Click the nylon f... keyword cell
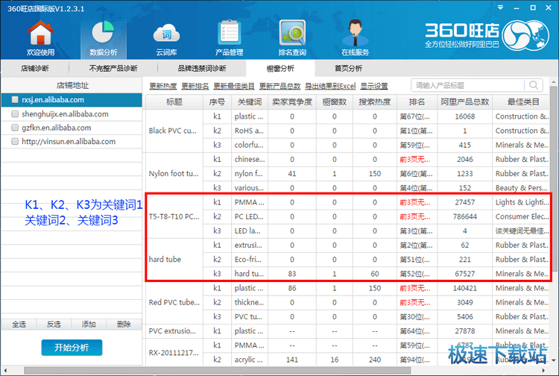559x376 pixels. pos(250,173)
